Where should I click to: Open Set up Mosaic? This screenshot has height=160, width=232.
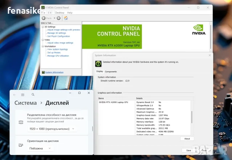point(54,52)
